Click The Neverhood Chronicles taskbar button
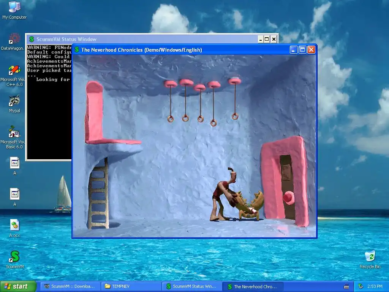This screenshot has height=292, width=389. pyautogui.click(x=253, y=286)
